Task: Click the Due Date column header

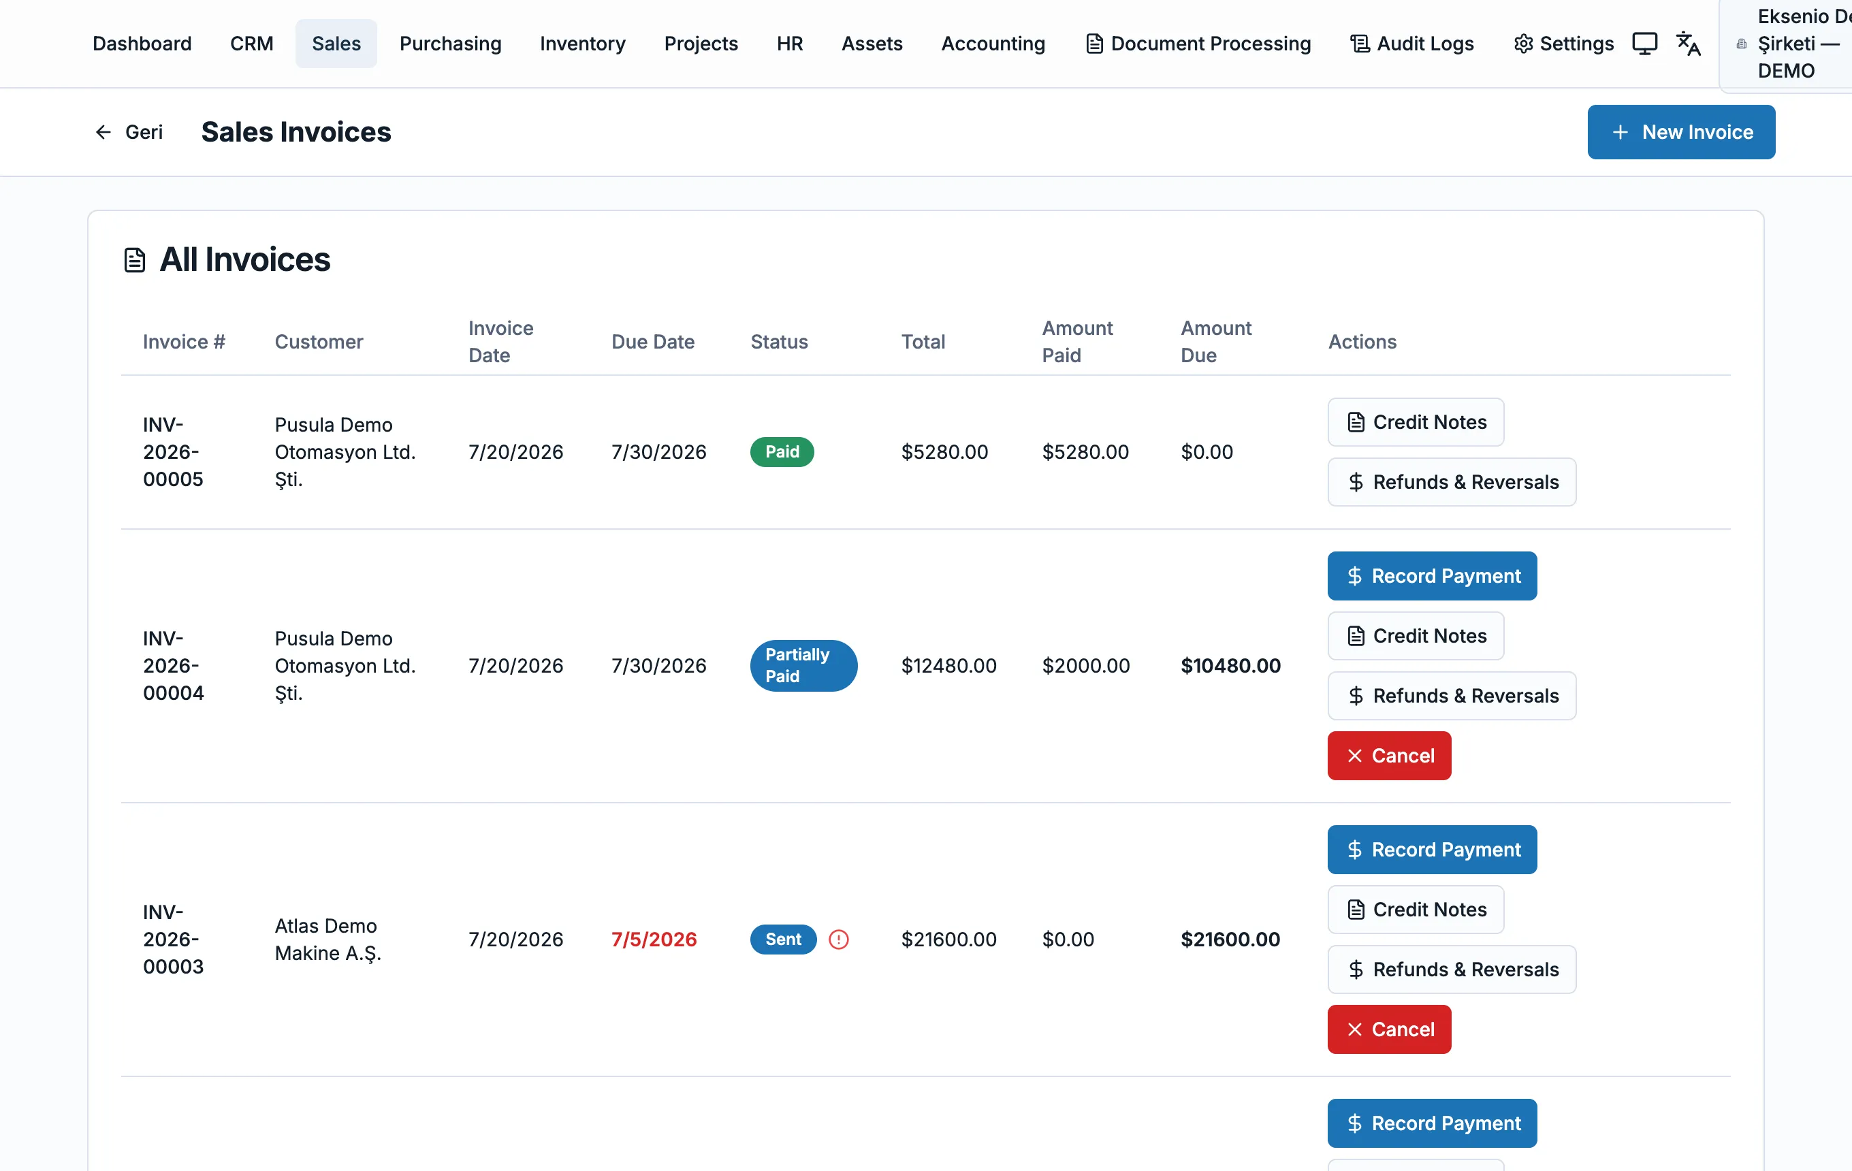Action: pyautogui.click(x=652, y=341)
